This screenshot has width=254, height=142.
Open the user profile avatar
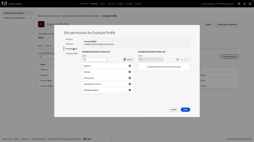(x=250, y=4)
